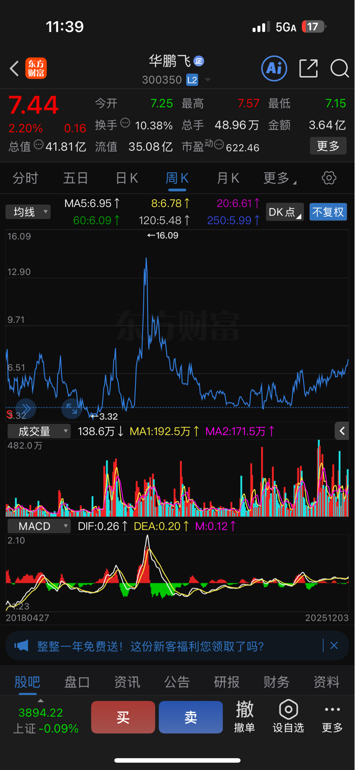
Task: Switch to 分时 chart tab
Action: pos(25,178)
